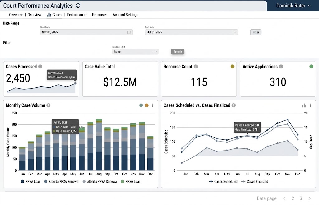
Task: Click the yellow status dot on Recourse Count
Action: 232,67
